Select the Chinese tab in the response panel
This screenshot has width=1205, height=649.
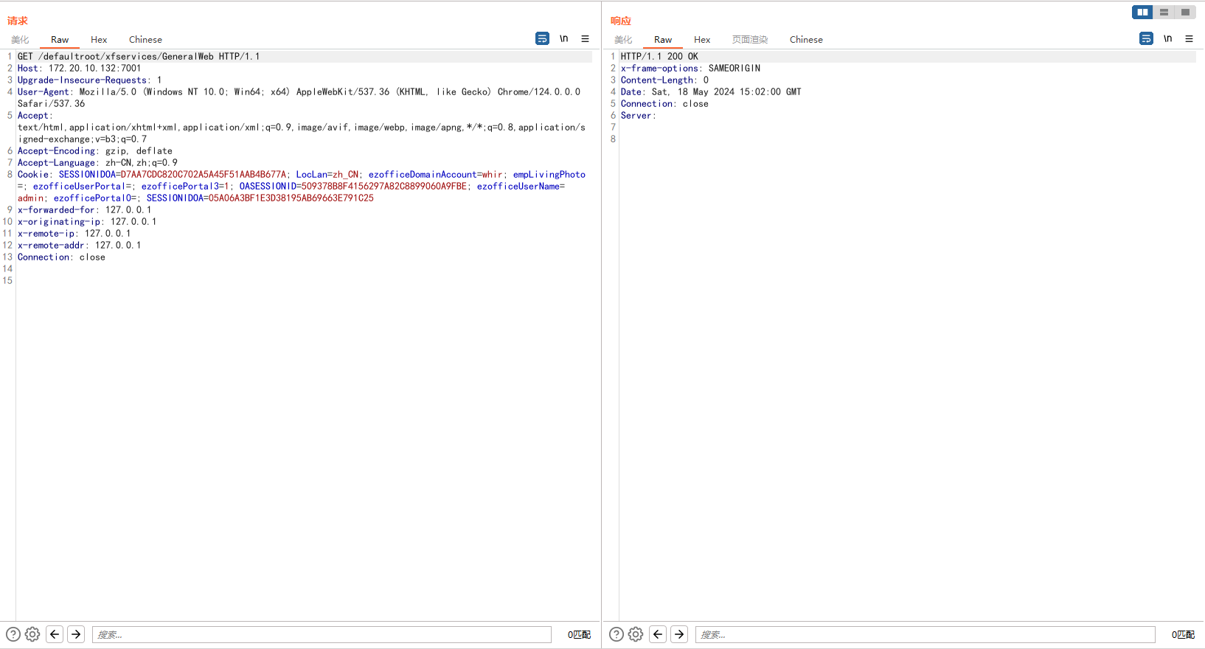806,40
